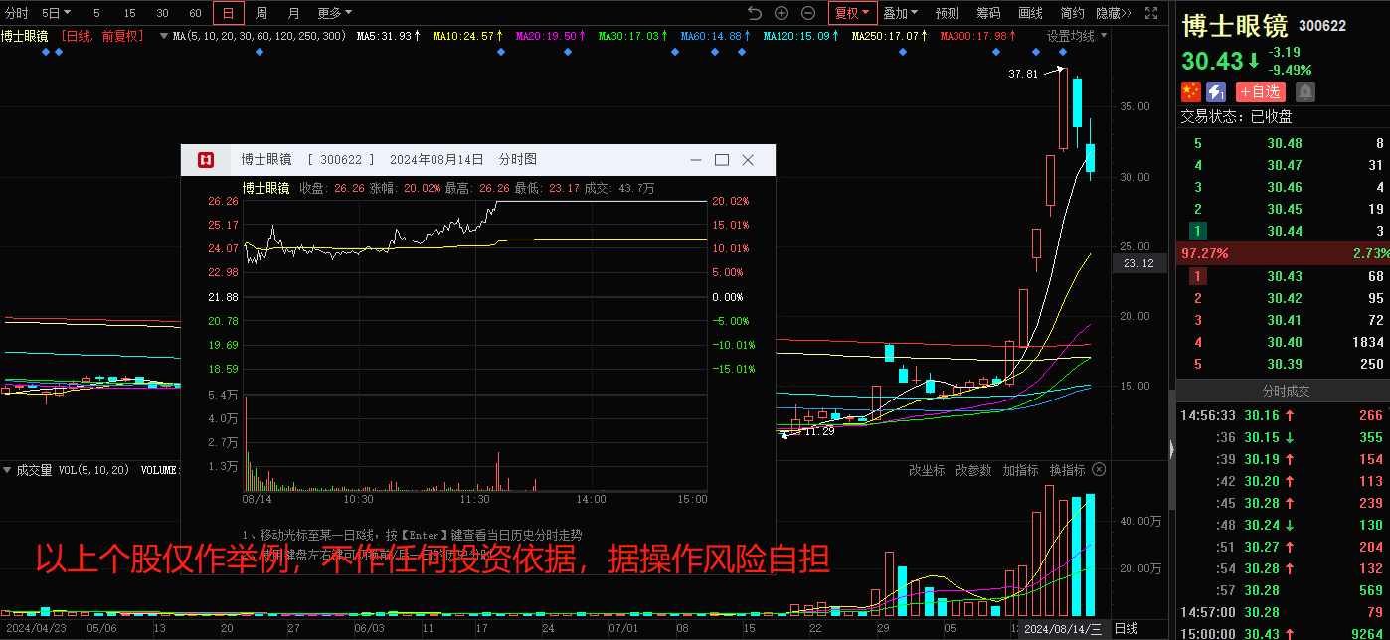Maximize the 分时图 popup window
This screenshot has height=640, width=1390.
pos(722,159)
